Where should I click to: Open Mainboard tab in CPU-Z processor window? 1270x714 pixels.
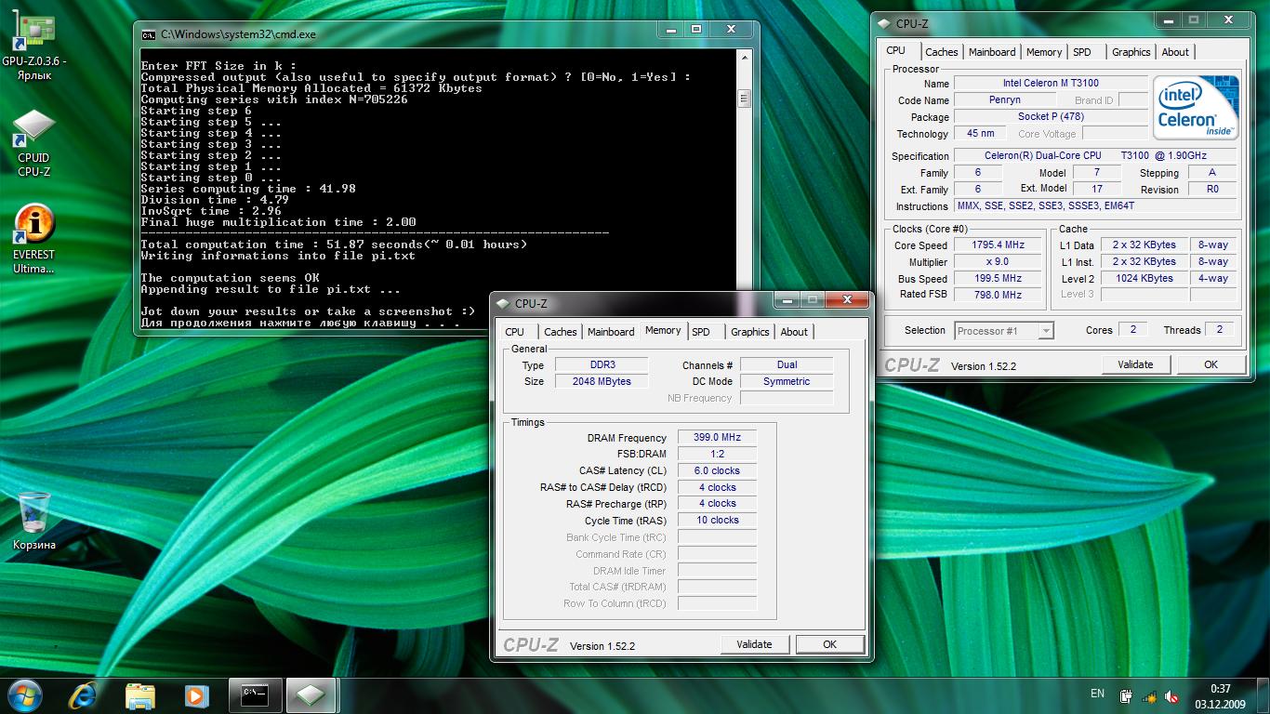992,52
